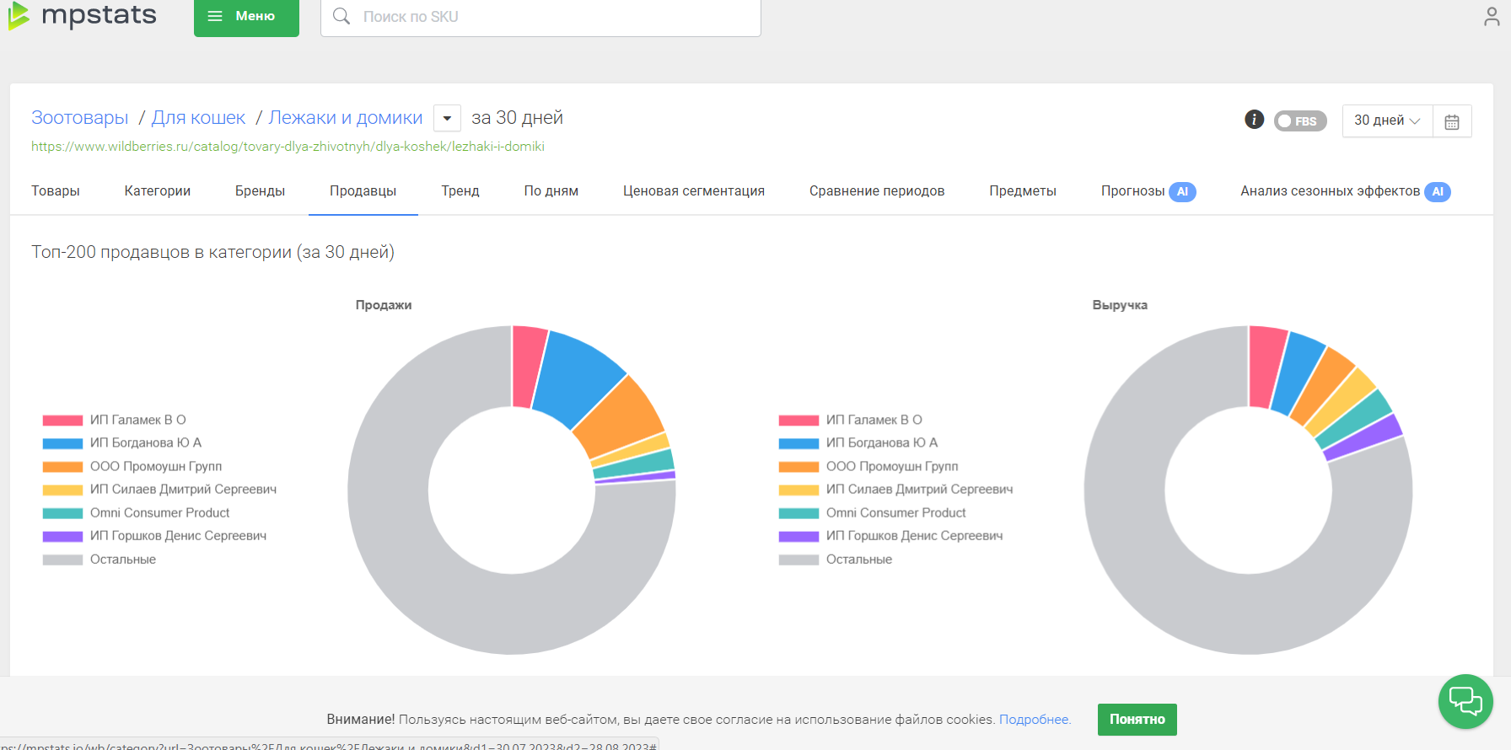Toggle ИП Галамек В О in Продажи legend
The height and width of the screenshot is (750, 1511).
coord(137,420)
